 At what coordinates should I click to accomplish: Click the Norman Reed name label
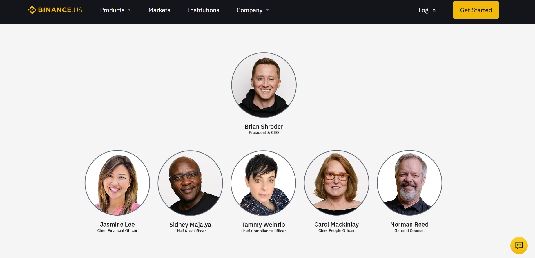pos(409,224)
